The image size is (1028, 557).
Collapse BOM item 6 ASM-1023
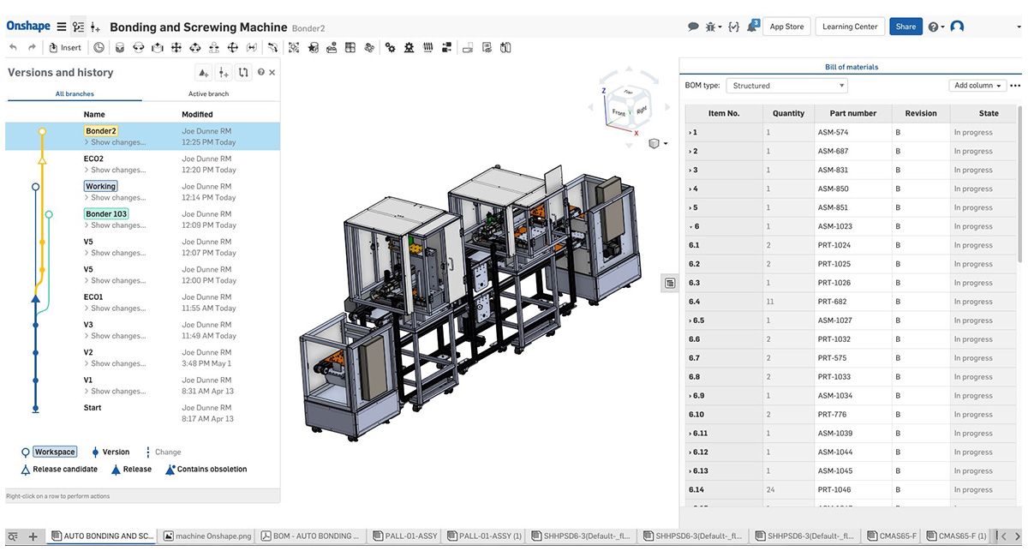point(690,226)
